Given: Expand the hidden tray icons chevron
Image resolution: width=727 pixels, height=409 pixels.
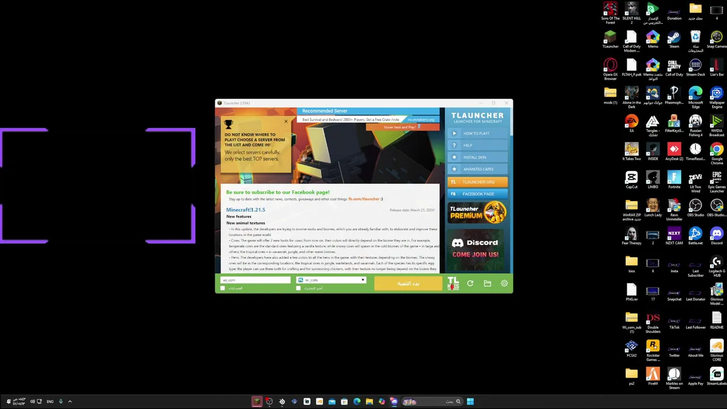Looking at the screenshot, I should point(70,402).
